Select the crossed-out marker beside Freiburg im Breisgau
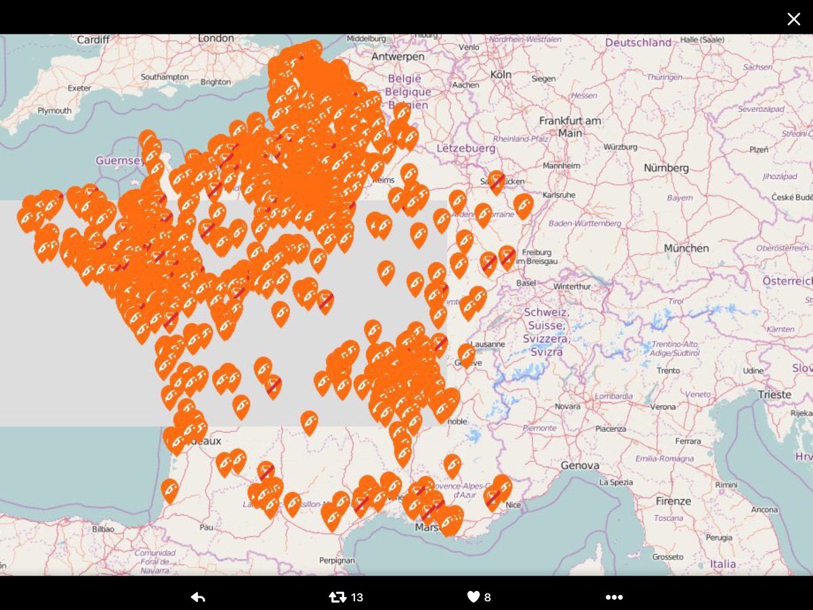 click(507, 258)
